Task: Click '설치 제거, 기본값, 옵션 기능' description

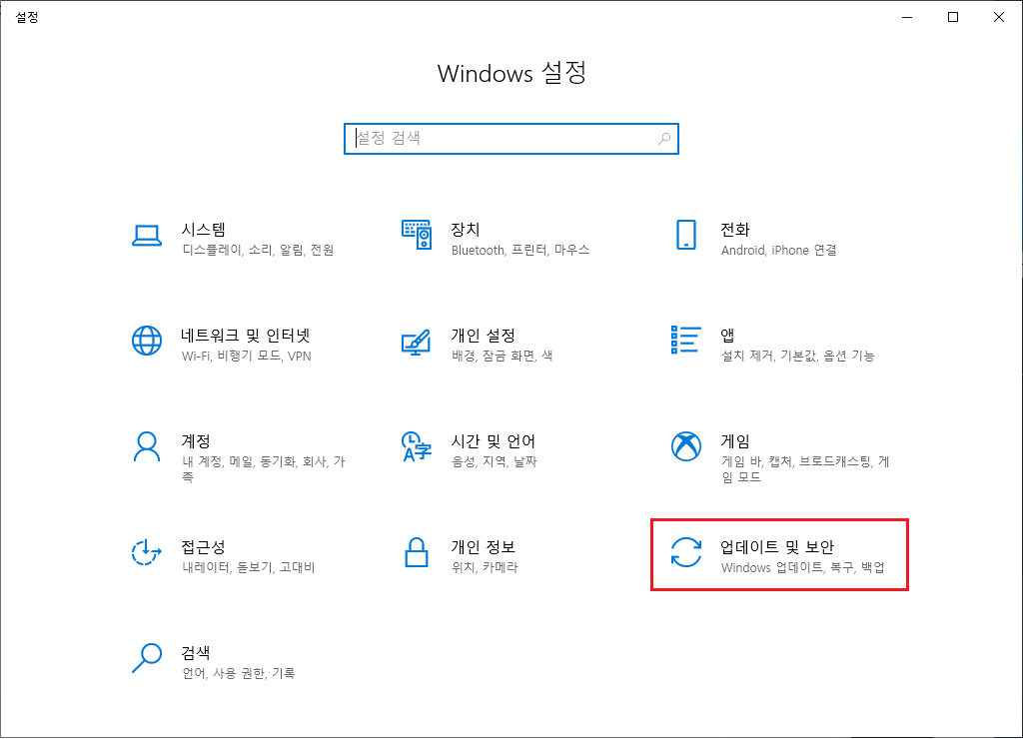Action: [x=798, y=357]
